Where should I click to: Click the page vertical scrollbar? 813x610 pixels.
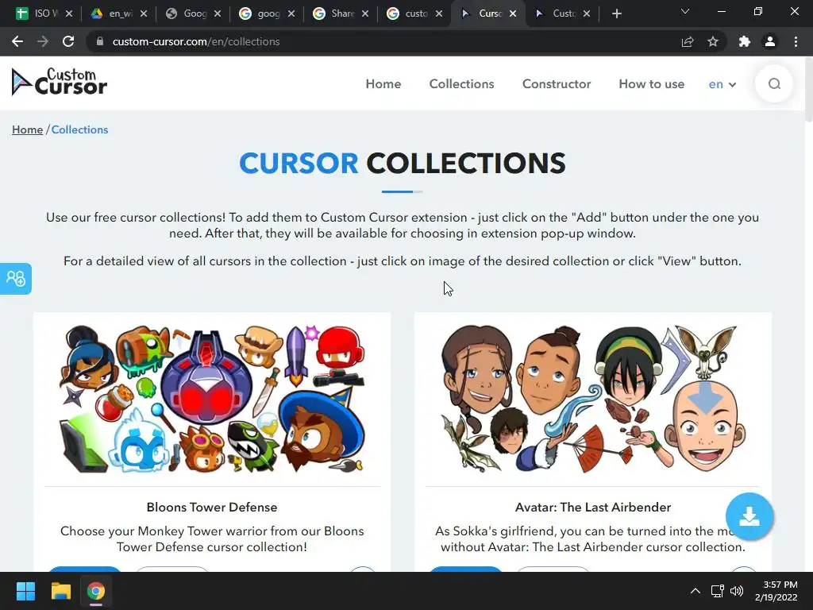[x=808, y=89]
